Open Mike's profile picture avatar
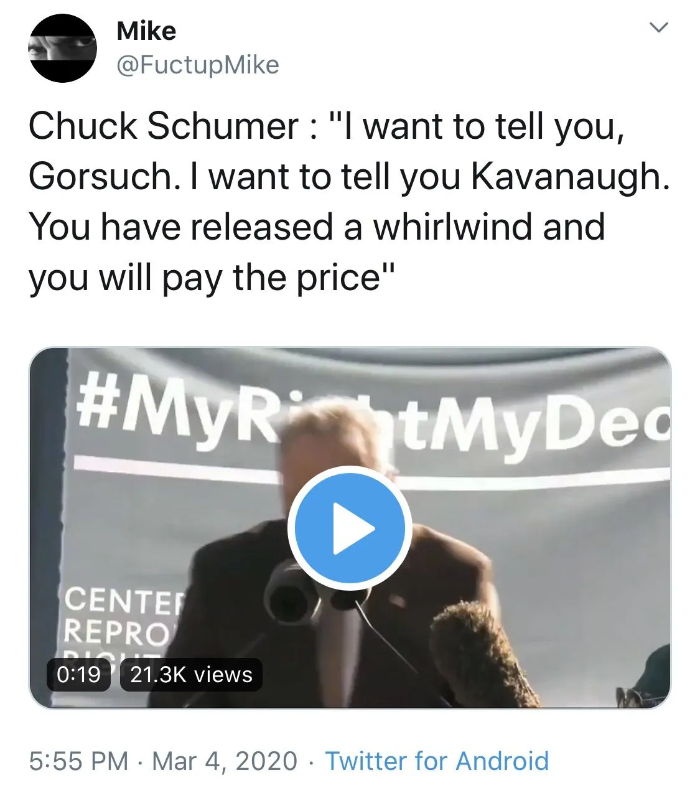The height and width of the screenshot is (798, 700). [62, 49]
